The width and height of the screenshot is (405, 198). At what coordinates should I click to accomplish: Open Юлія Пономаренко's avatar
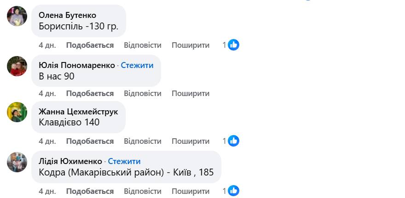17,67
